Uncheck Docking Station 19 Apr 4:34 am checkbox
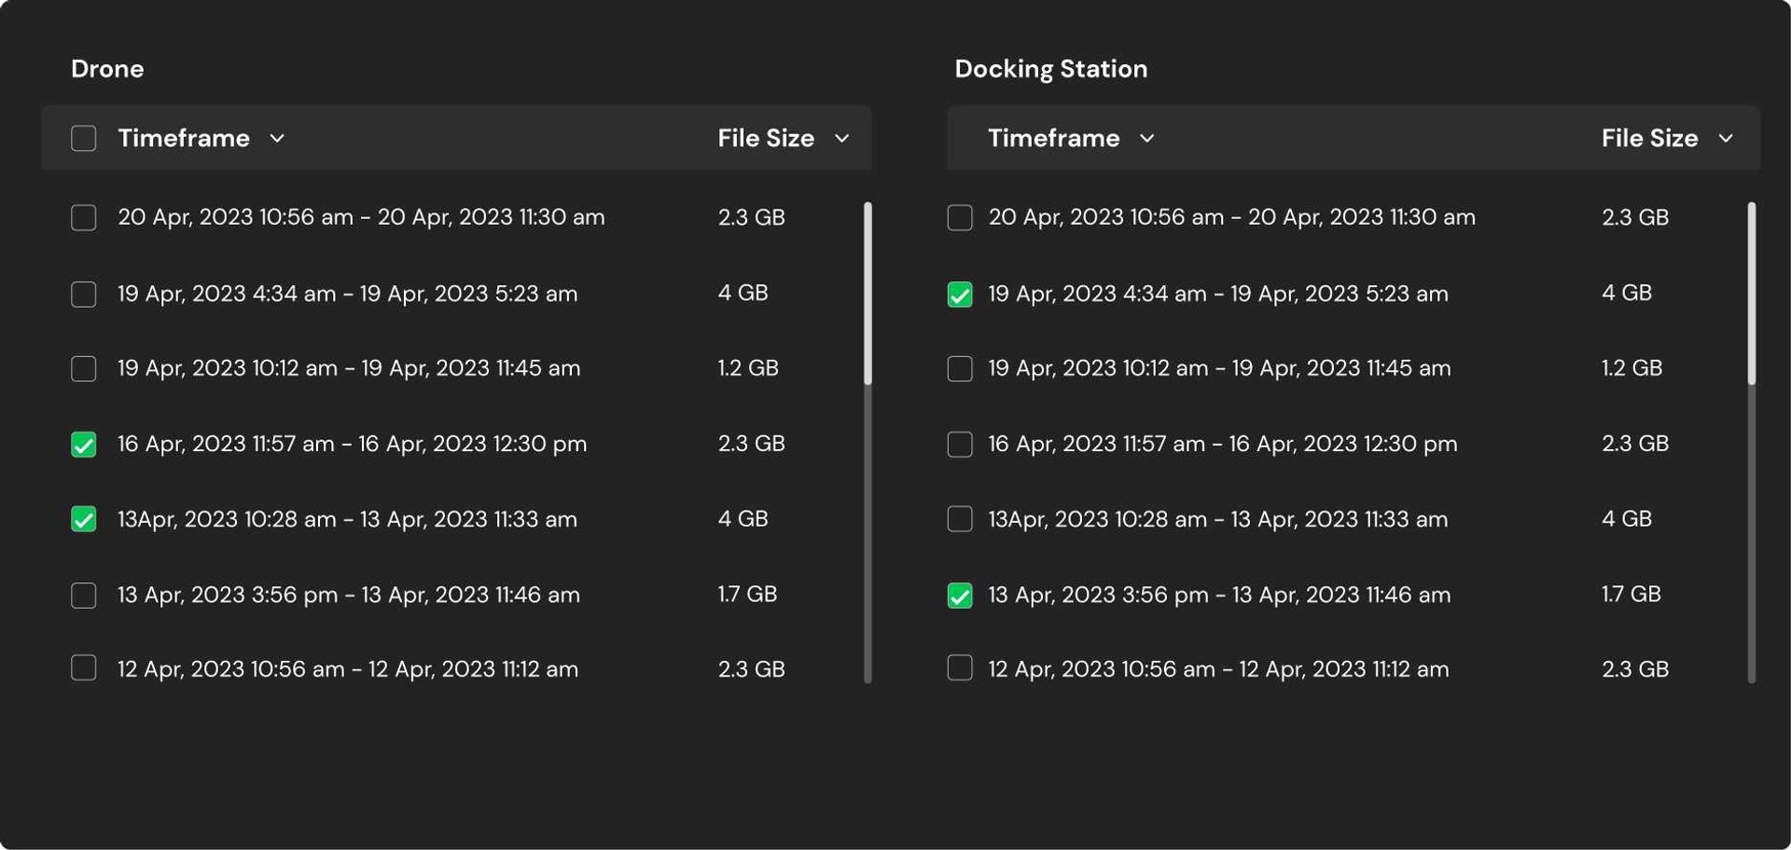The height and width of the screenshot is (850, 1791). click(960, 294)
